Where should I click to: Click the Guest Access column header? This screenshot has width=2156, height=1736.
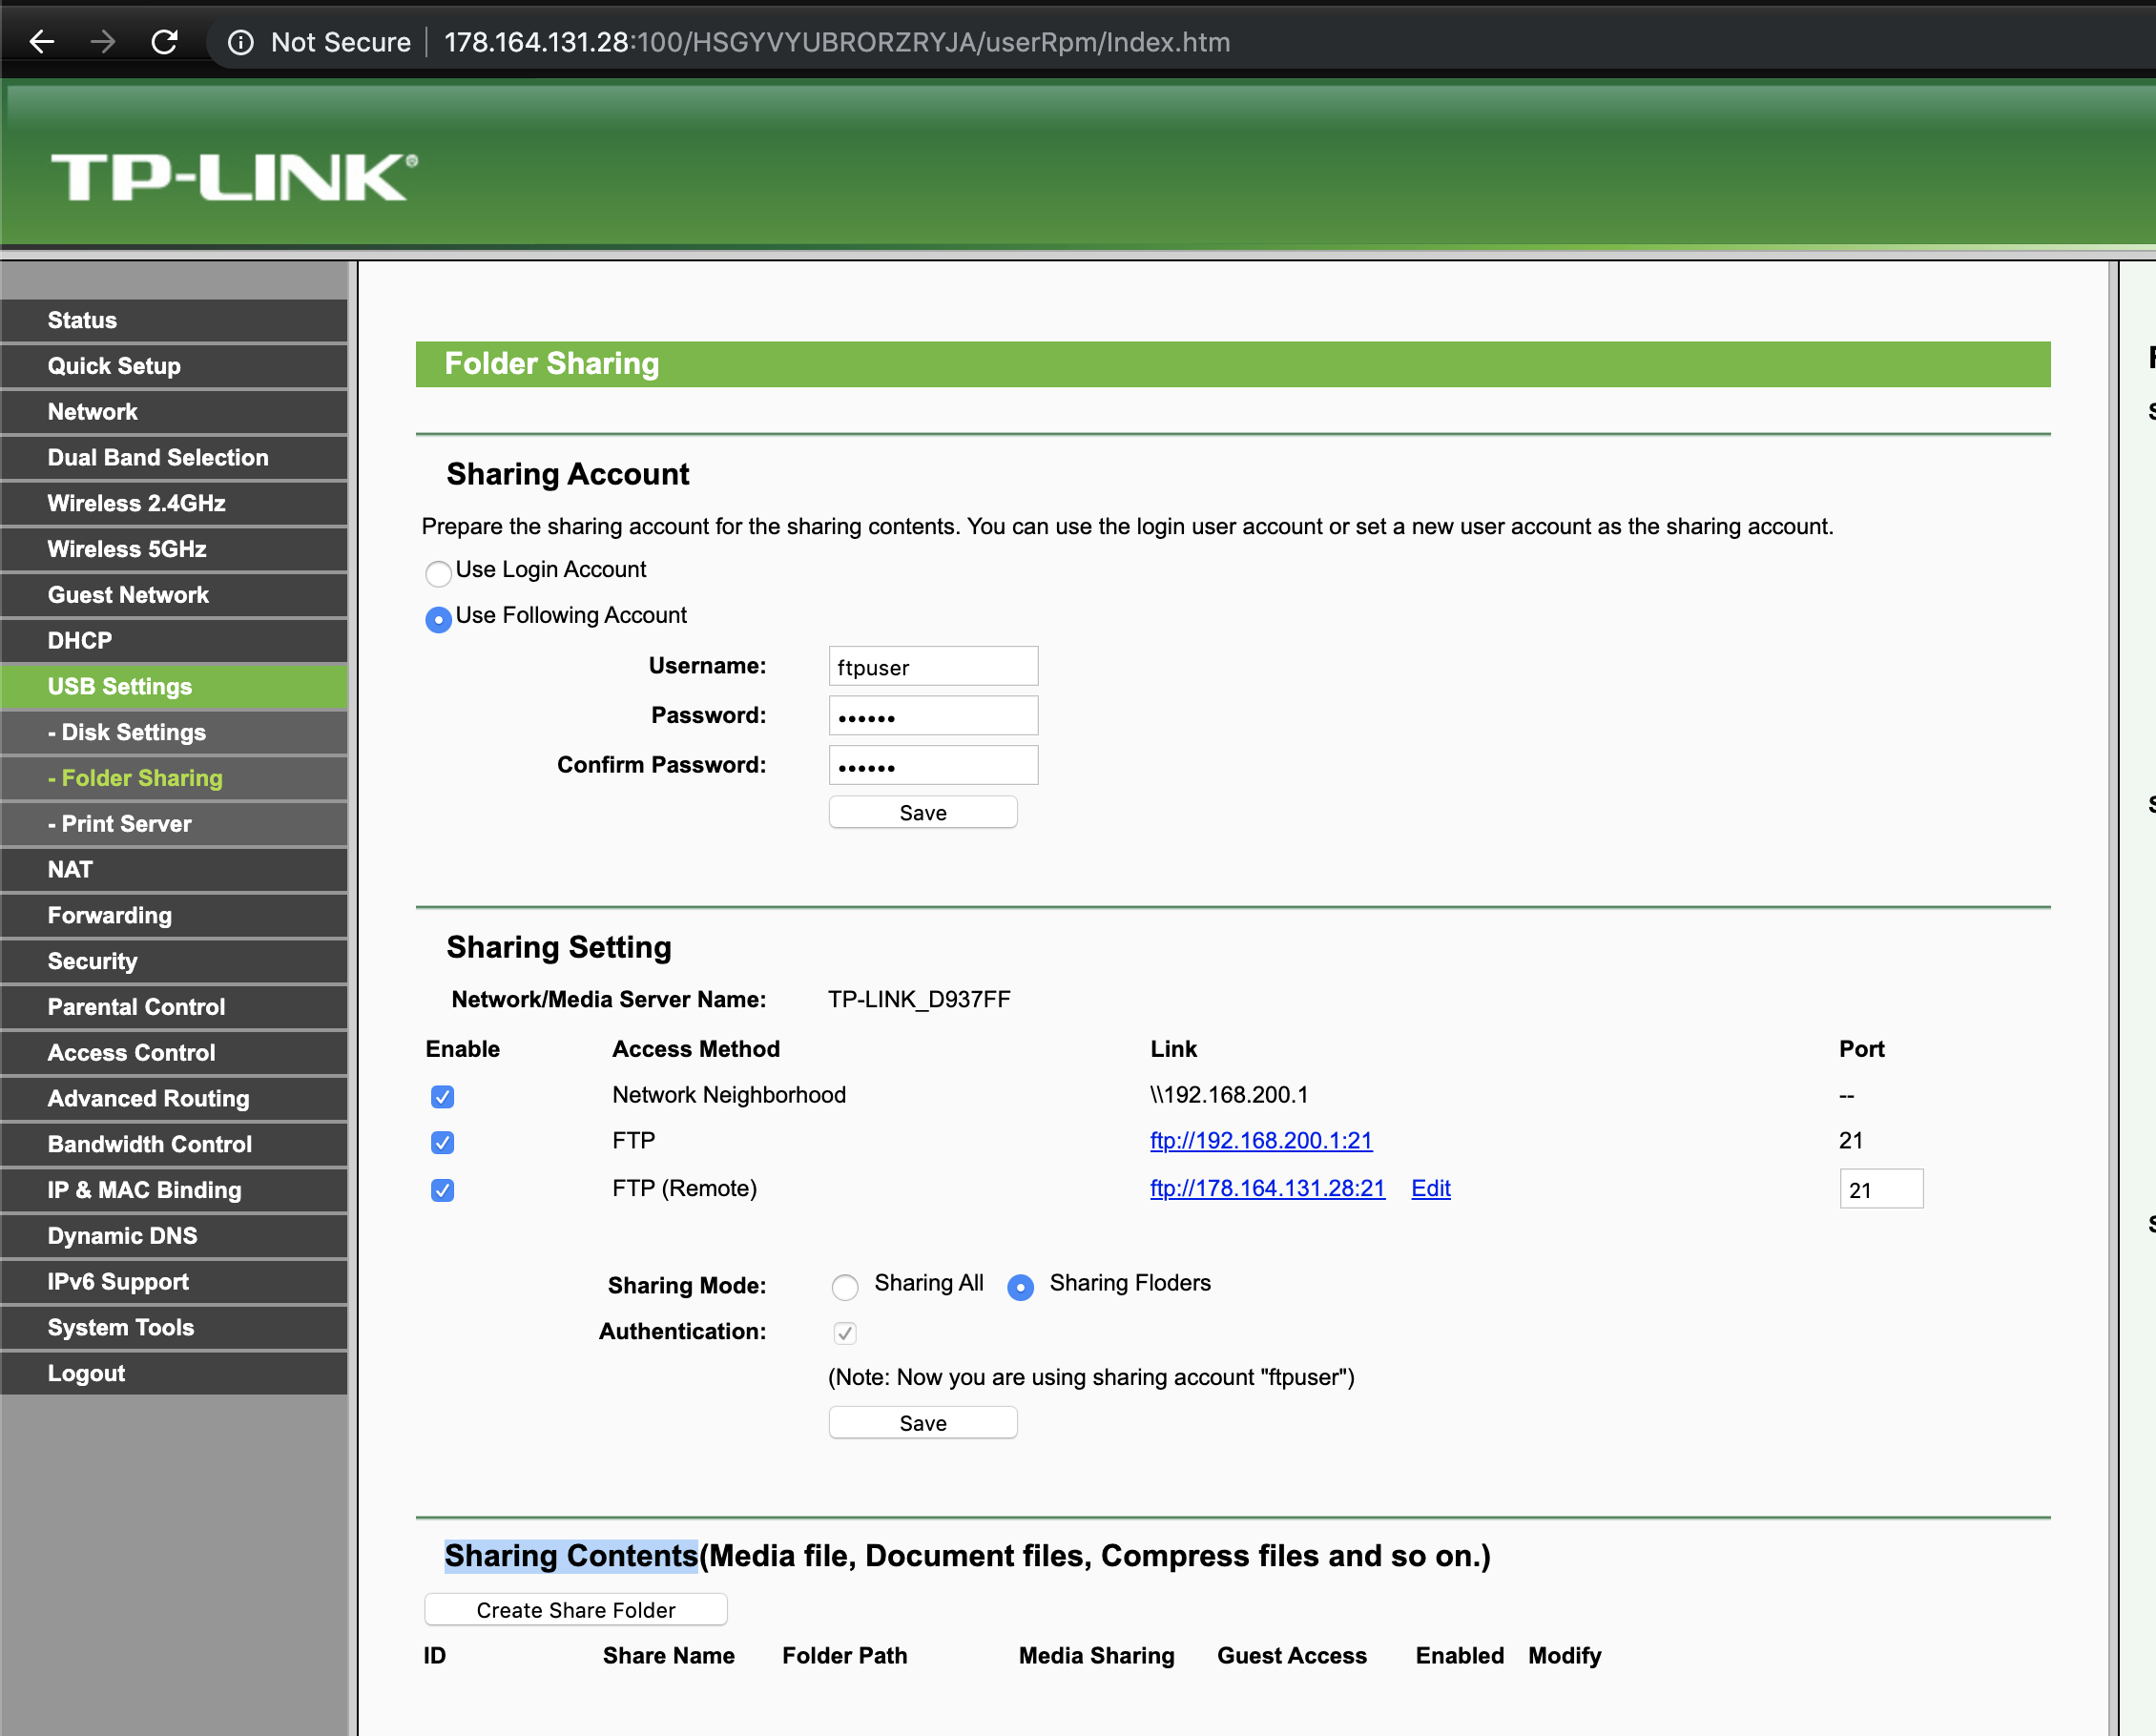coord(1292,1657)
